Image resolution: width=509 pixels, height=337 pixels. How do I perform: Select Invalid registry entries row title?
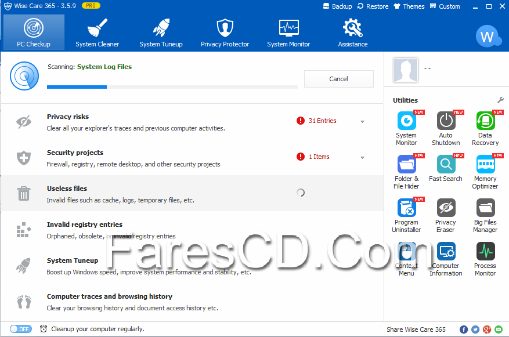[85, 224]
